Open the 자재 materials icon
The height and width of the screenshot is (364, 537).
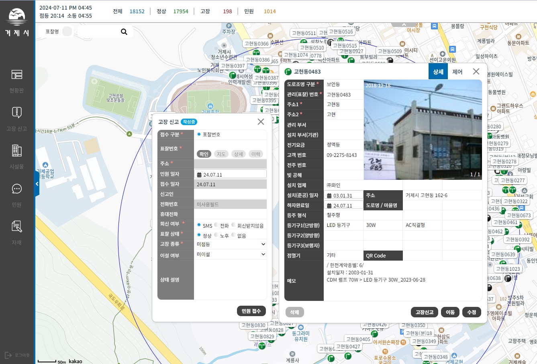[17, 226]
